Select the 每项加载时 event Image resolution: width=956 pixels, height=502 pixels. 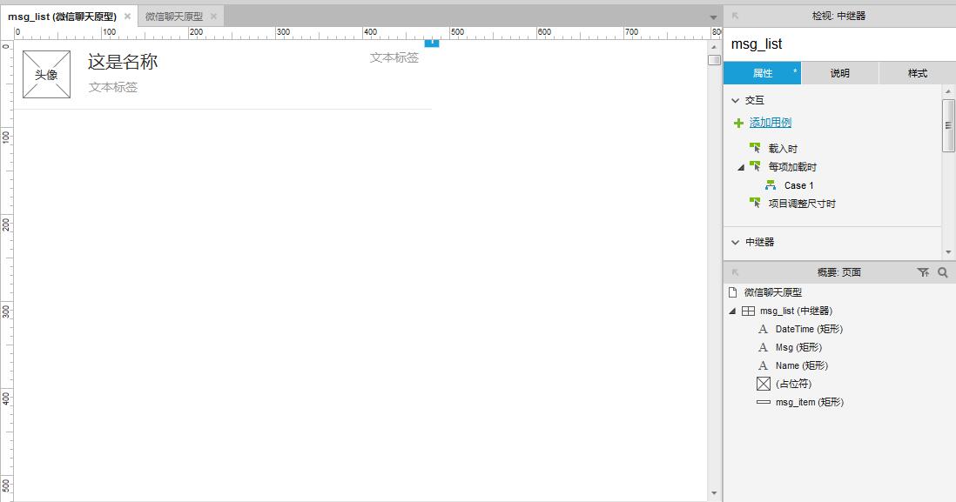[792, 167]
